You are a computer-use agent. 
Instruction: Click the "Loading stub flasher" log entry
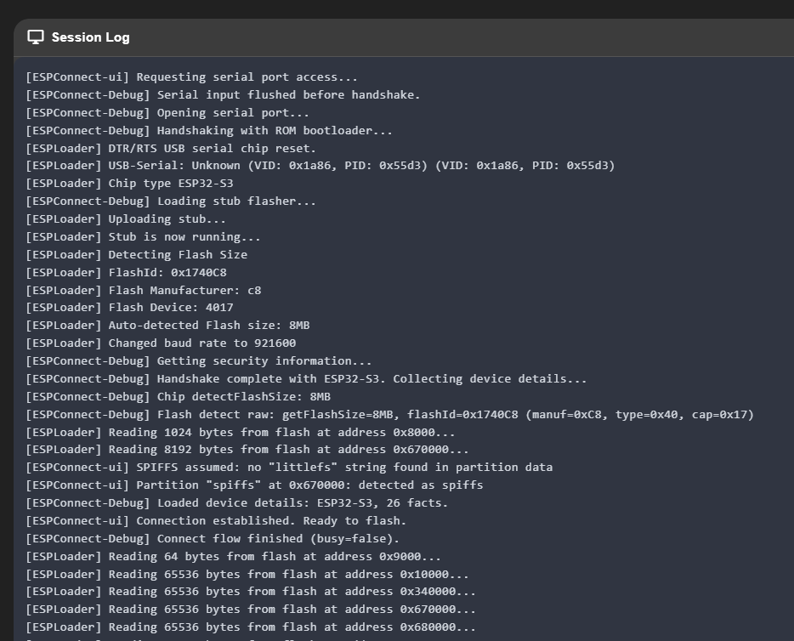click(171, 201)
